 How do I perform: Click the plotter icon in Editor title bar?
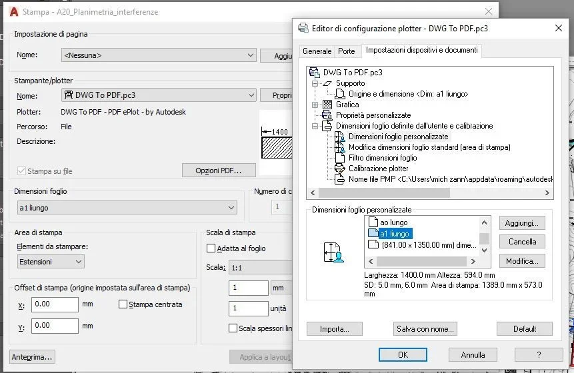tap(303, 28)
